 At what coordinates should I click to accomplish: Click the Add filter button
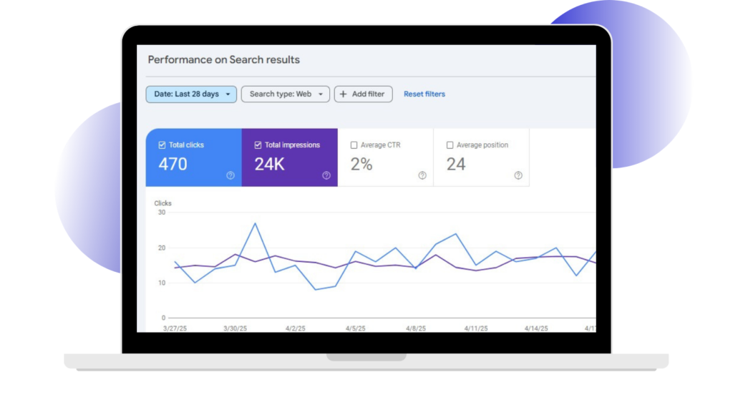coord(363,94)
